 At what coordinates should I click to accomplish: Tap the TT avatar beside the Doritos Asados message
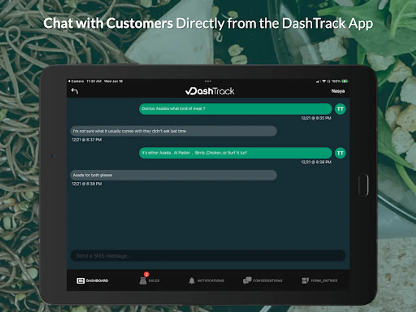(340, 109)
